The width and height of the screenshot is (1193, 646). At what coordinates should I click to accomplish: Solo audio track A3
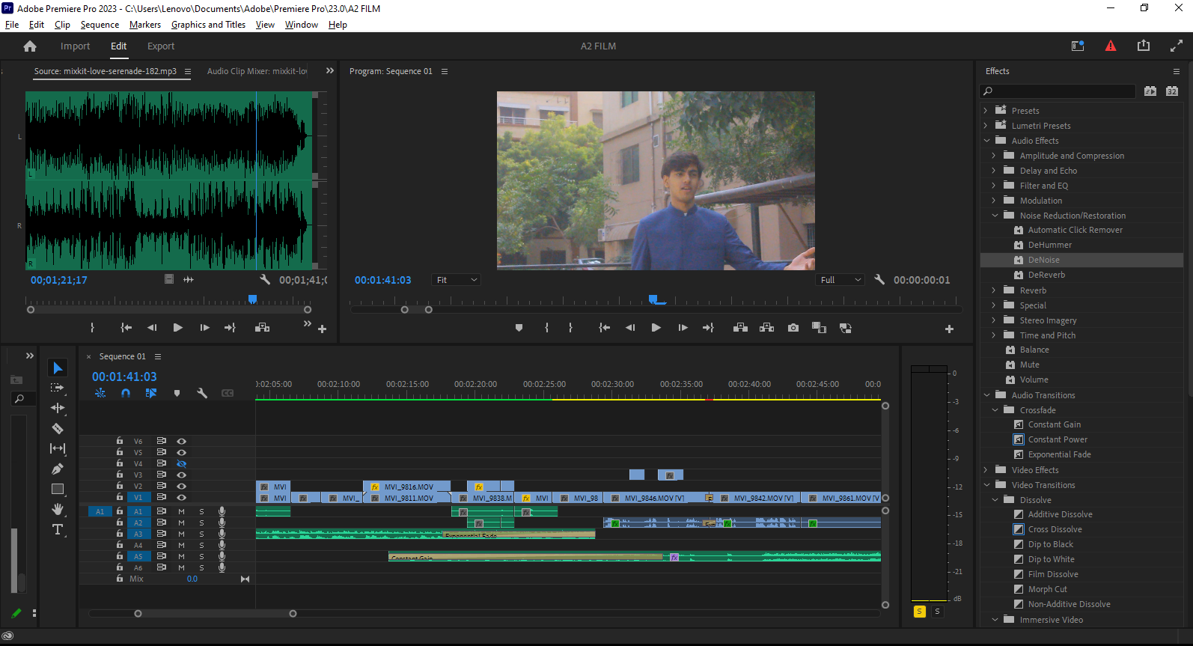click(201, 534)
